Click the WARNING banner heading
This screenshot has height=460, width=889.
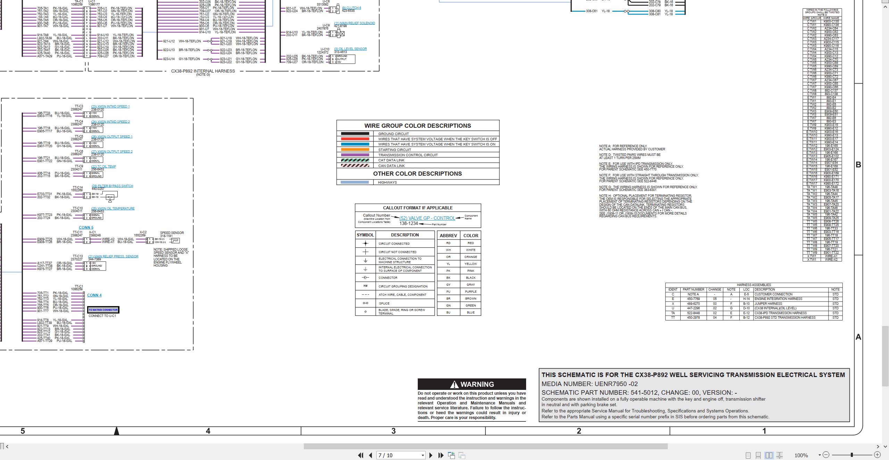click(472, 384)
